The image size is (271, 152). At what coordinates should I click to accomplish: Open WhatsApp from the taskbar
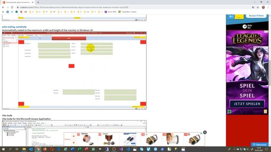(93, 149)
